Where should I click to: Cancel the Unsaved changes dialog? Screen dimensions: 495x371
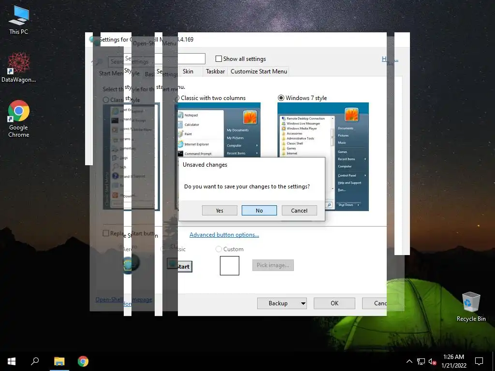tap(299, 211)
